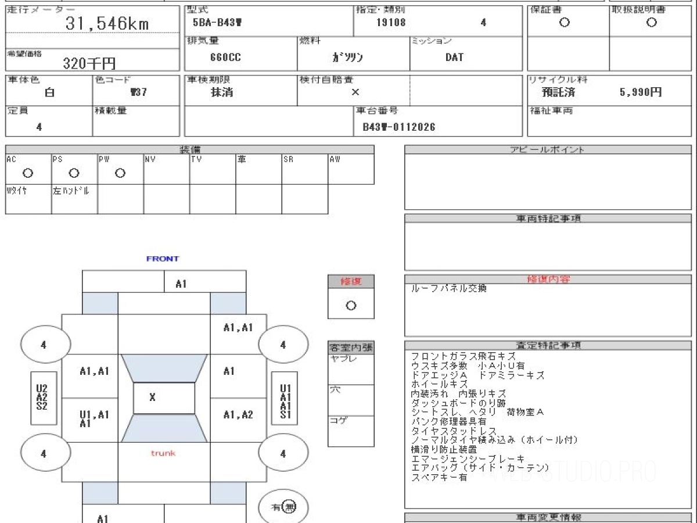Click body color value 白
697x523 pixels.
50,92
